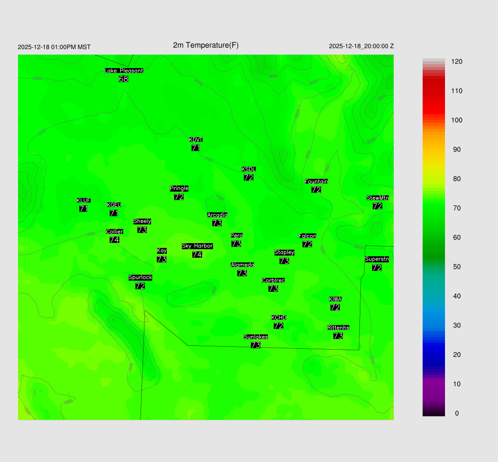Select the Sunlakes station label

(x=256, y=337)
